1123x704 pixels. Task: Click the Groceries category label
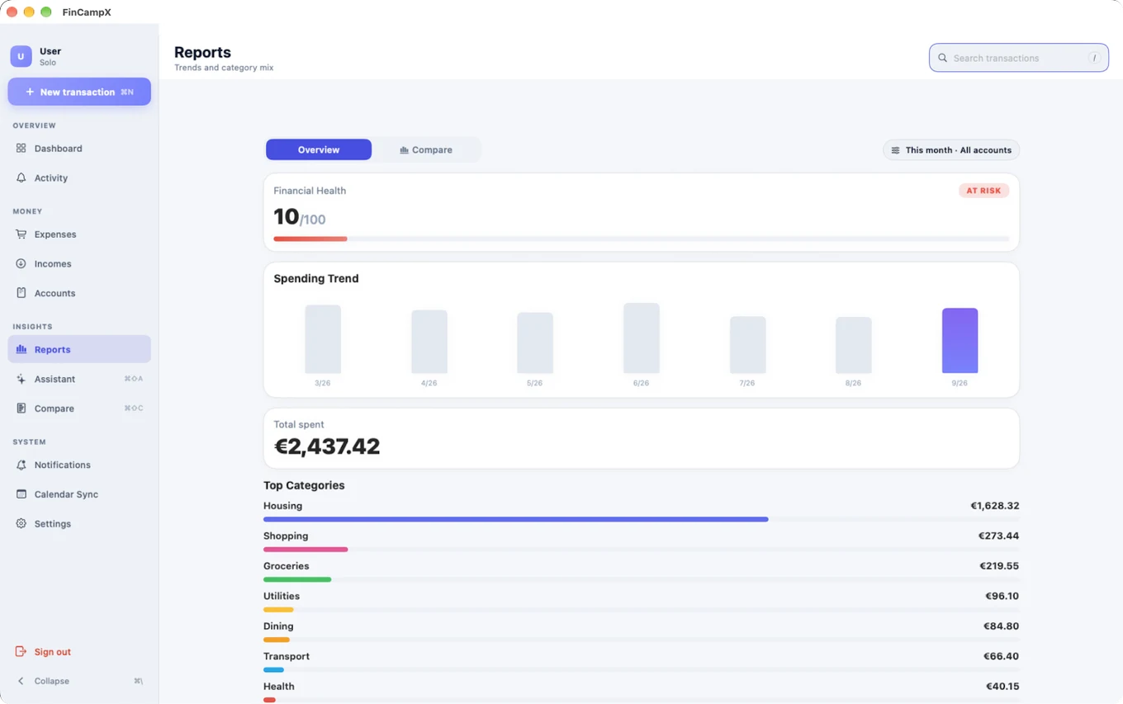pos(286,566)
